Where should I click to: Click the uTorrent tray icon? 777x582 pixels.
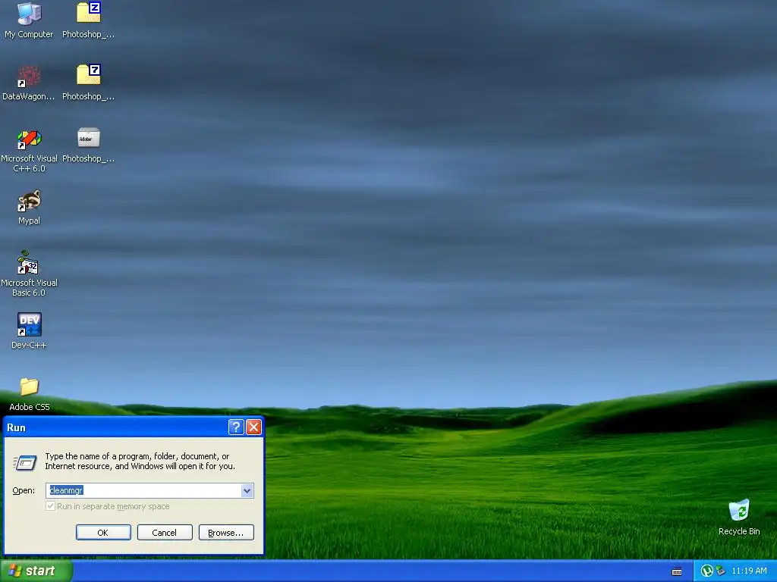(x=707, y=571)
